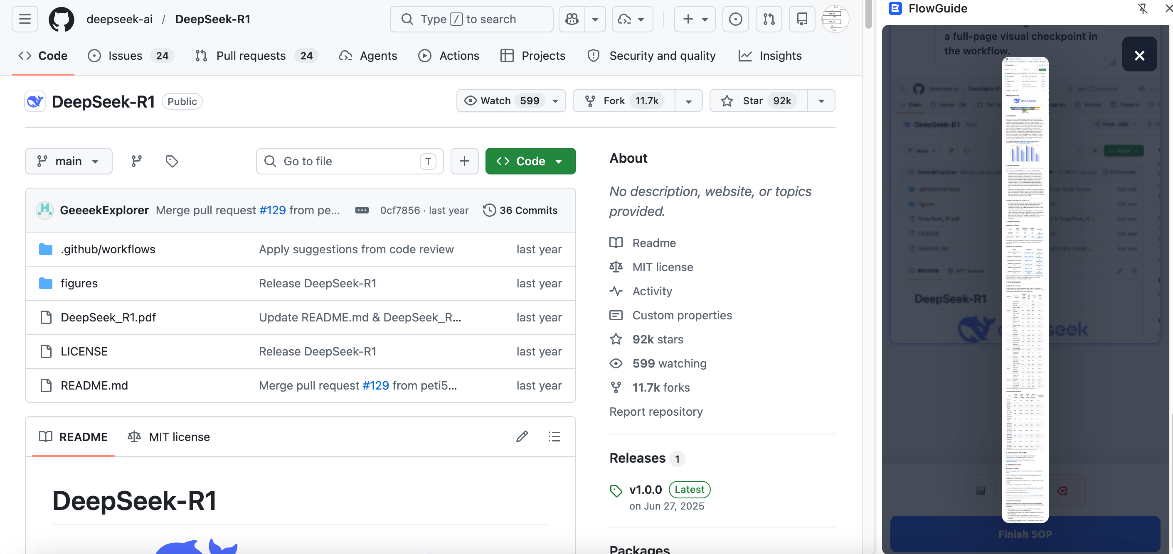Switch to the Issues tab
This screenshot has width=1173, height=554.
pos(131,56)
